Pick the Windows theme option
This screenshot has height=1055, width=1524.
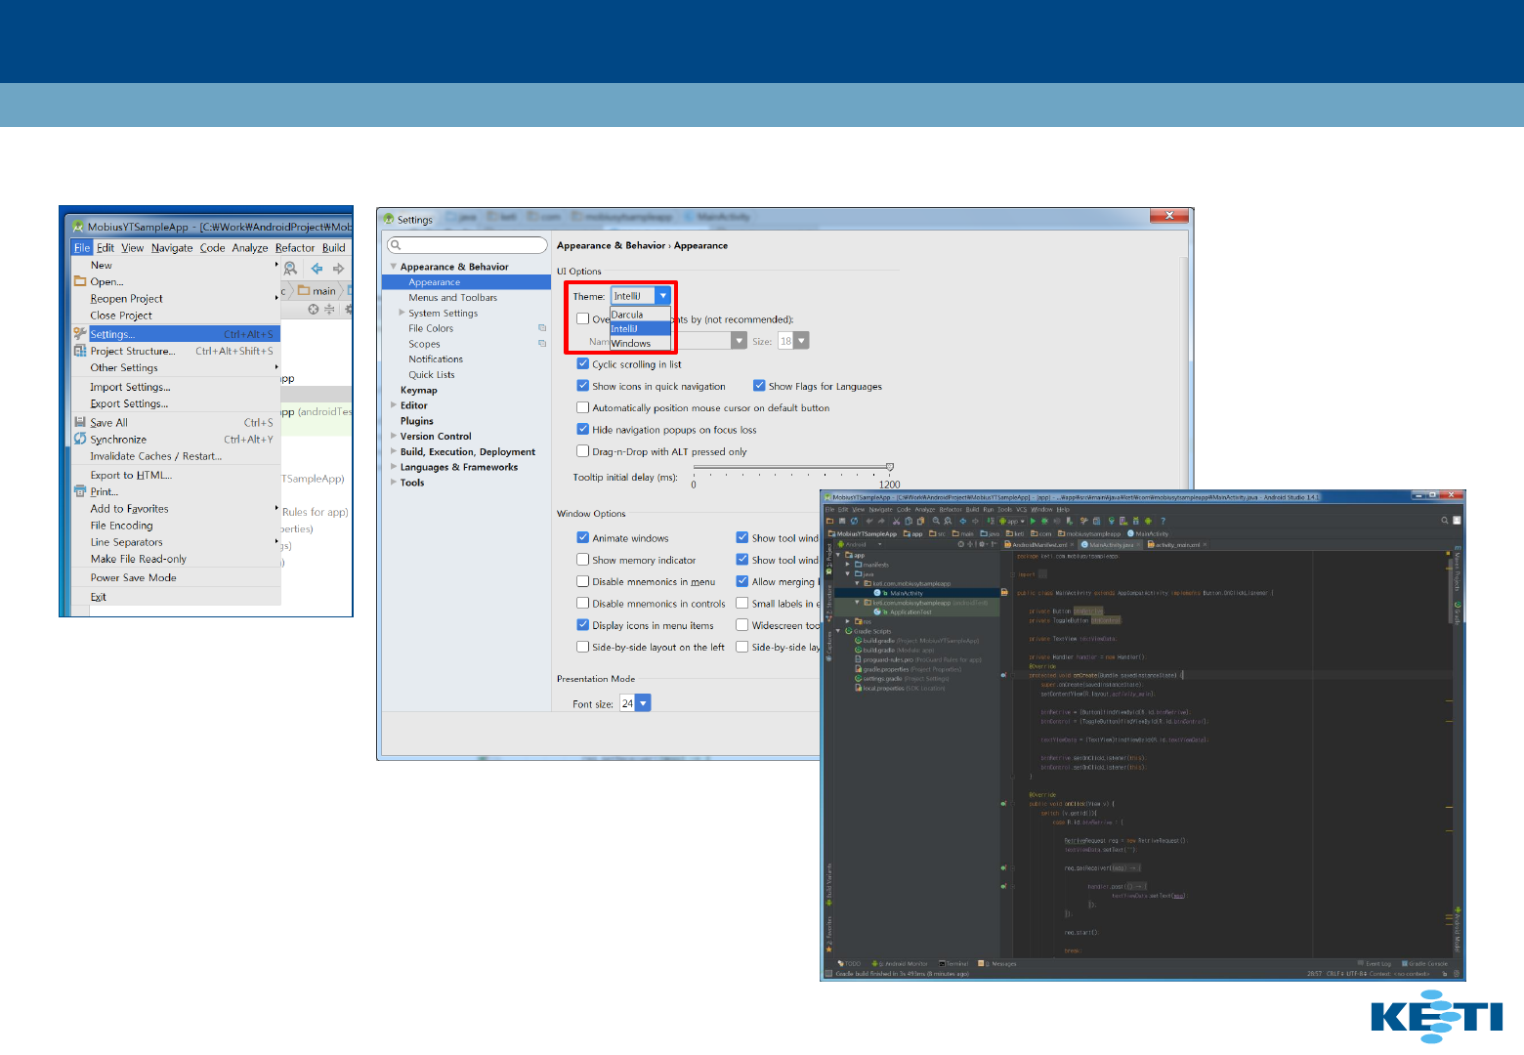640,343
